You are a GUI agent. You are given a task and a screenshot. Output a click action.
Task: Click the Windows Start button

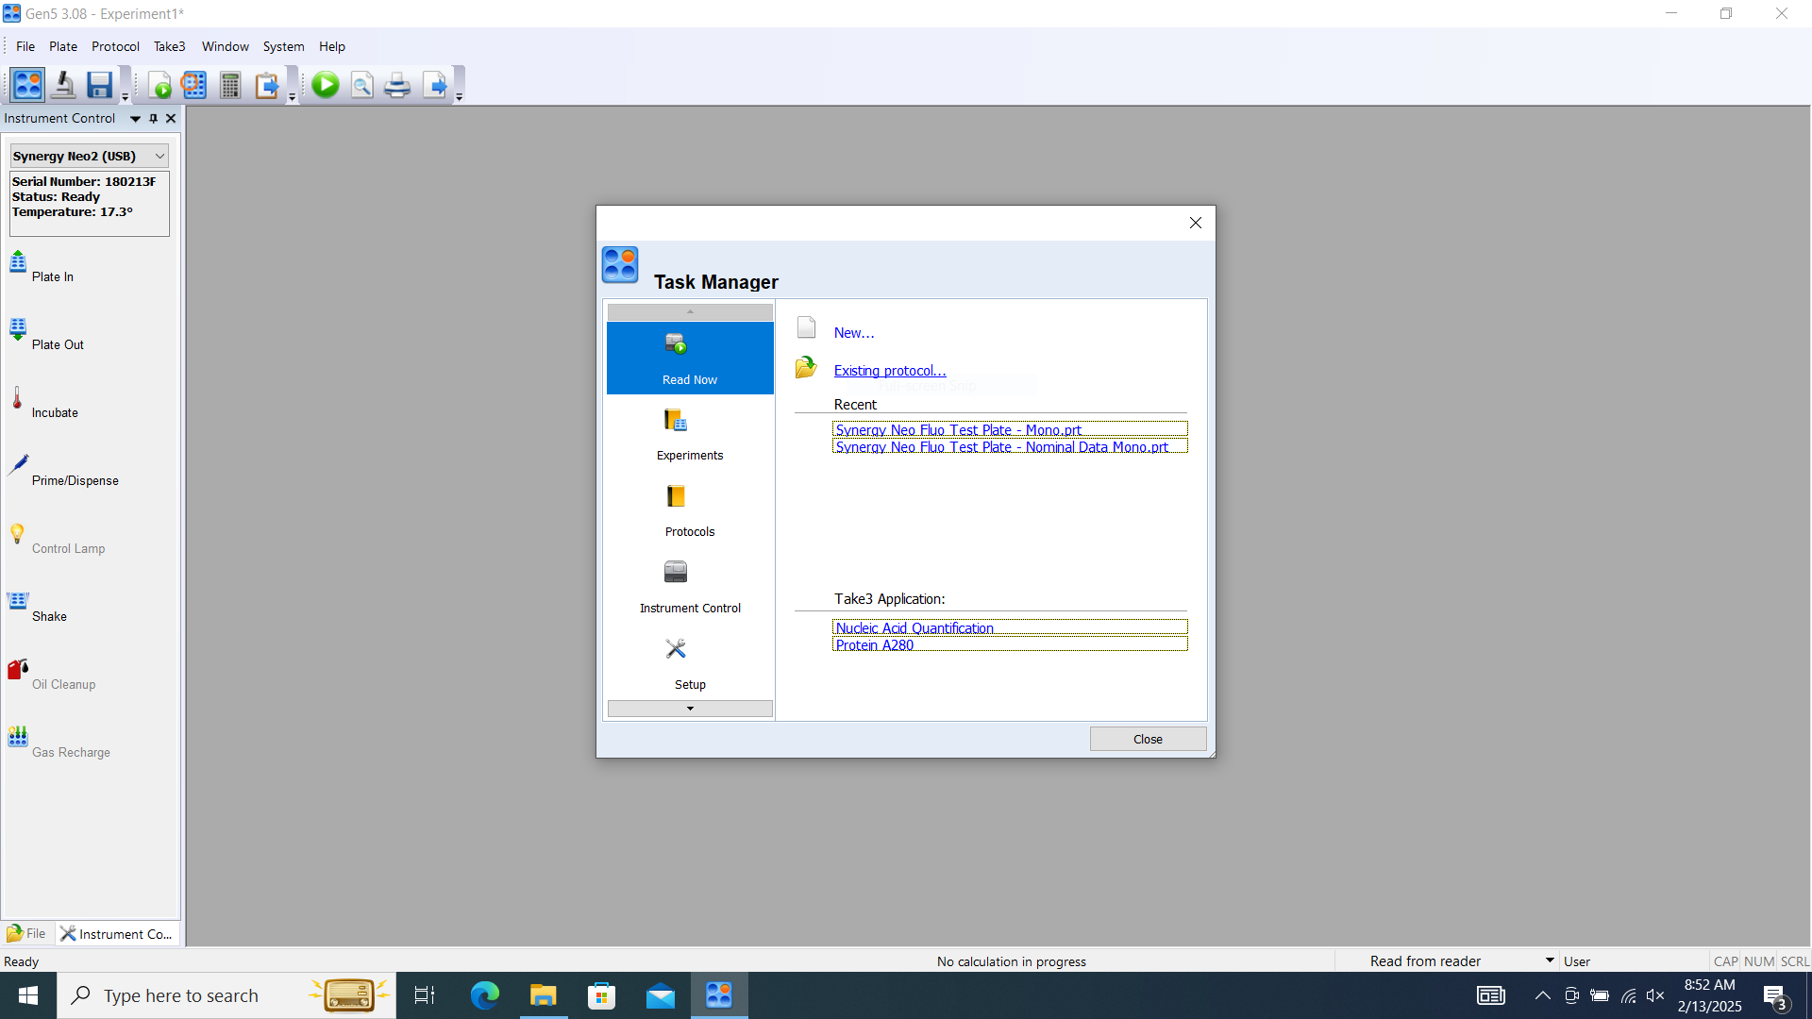[x=28, y=995]
